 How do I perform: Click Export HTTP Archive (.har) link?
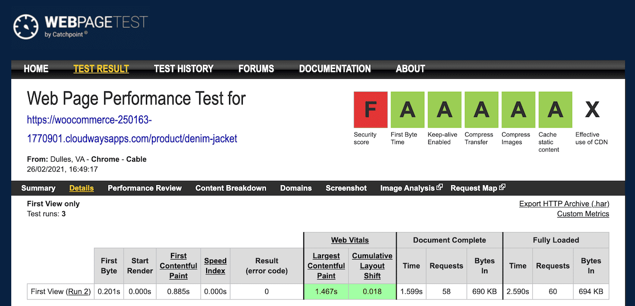564,204
